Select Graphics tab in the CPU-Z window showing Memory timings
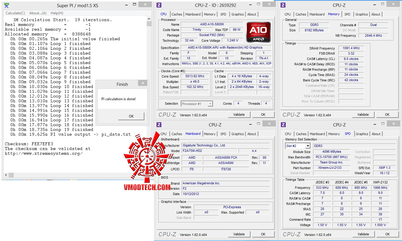 tap(362, 14)
